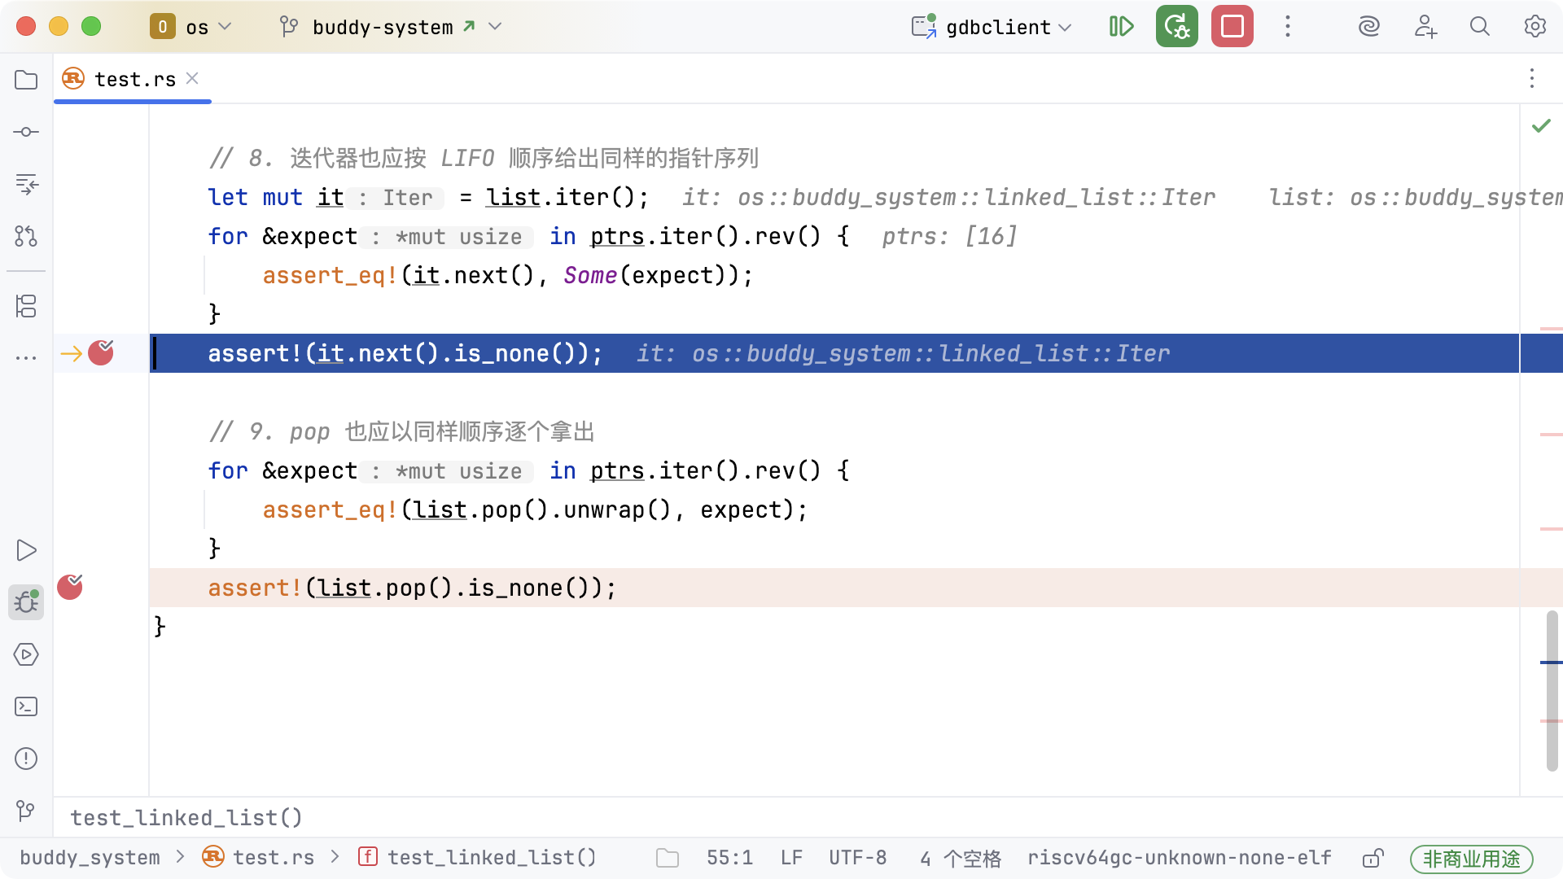Click the editor vertical scrollbar thumb

[x=1552, y=690]
